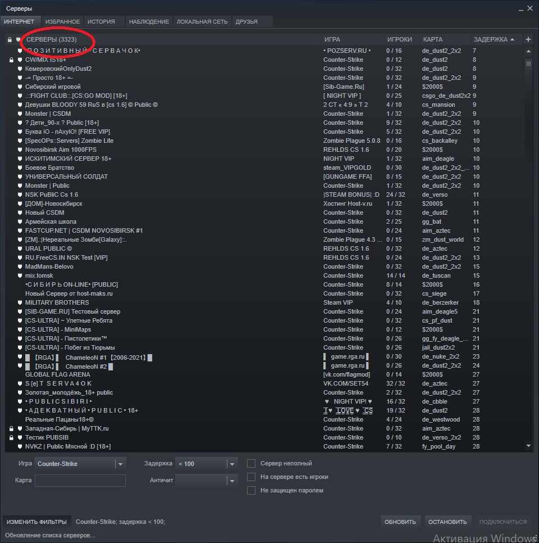Click shield icon of Армейская школа
The width and height of the screenshot is (539, 543).
tap(20, 221)
